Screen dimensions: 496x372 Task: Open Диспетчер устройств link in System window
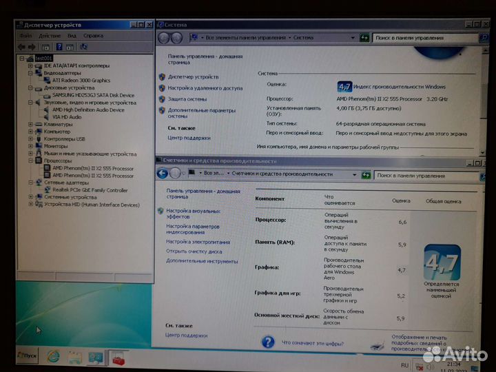pyautogui.click(x=193, y=77)
